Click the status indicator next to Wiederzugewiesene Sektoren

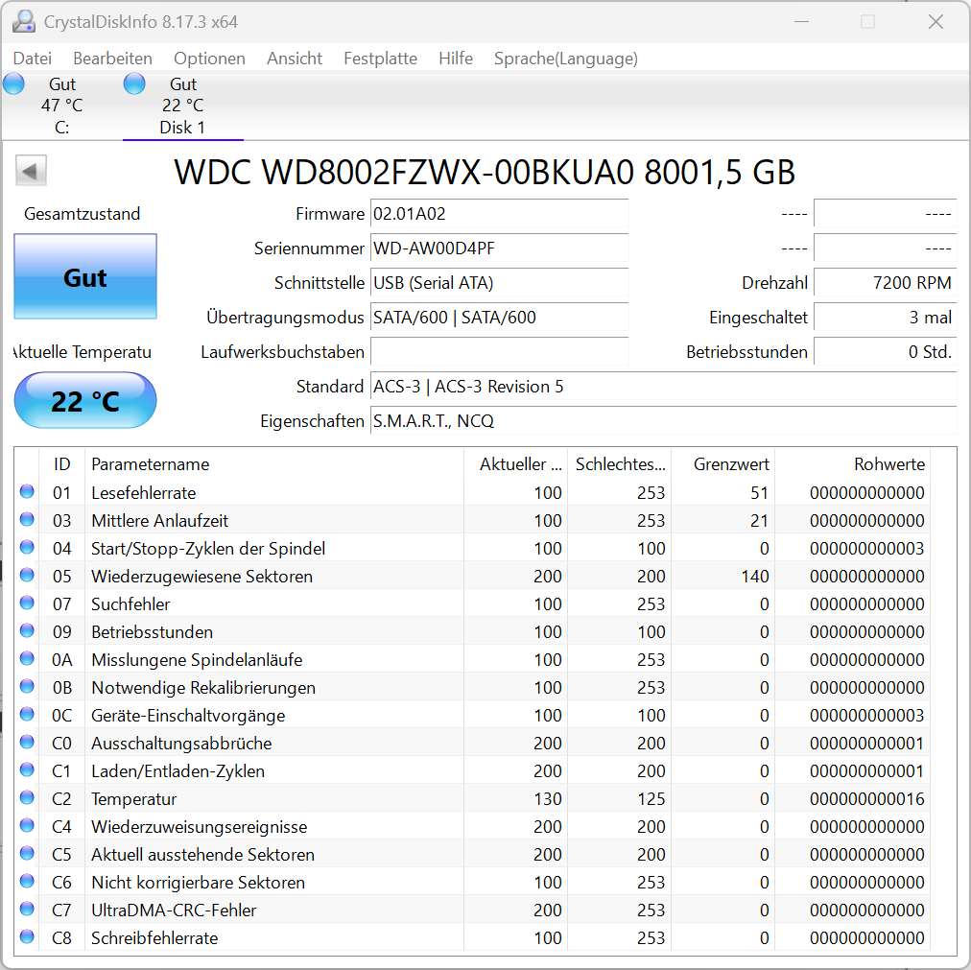pos(28,576)
